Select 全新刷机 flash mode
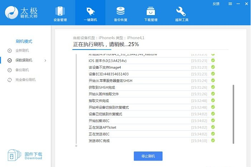Viewport: 251px width, 167px height. (x=22, y=51)
